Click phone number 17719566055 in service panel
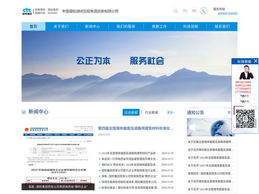 pyautogui.click(x=243, y=89)
